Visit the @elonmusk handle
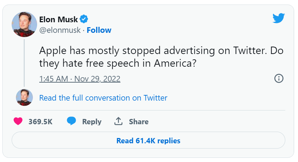 point(60,30)
